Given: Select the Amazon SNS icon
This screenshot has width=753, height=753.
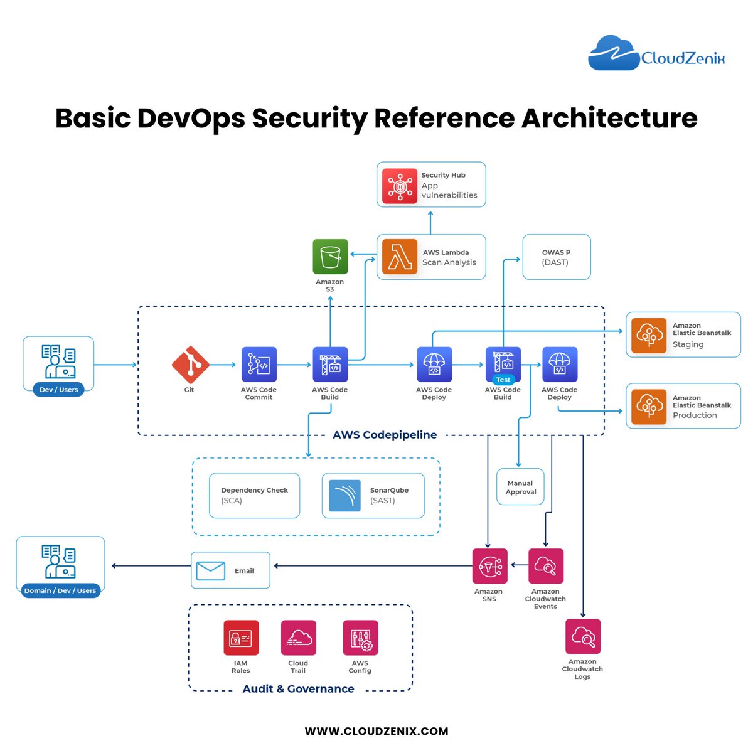Looking at the screenshot, I should pos(489,566).
